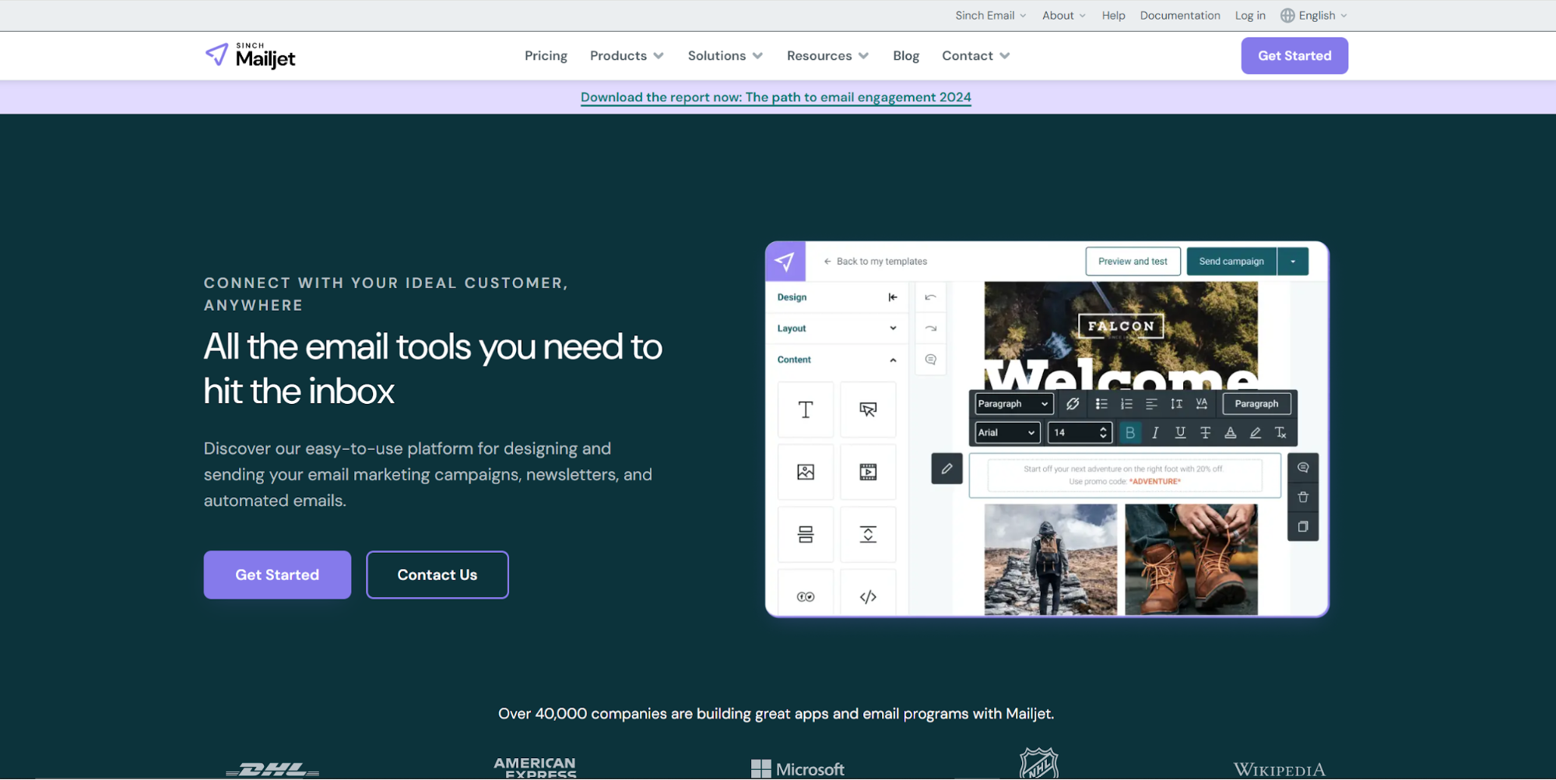This screenshot has width=1556, height=780.
Task: Click the undo arrow in editor
Action: coord(931,297)
